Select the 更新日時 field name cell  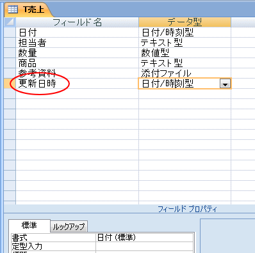[77, 84]
